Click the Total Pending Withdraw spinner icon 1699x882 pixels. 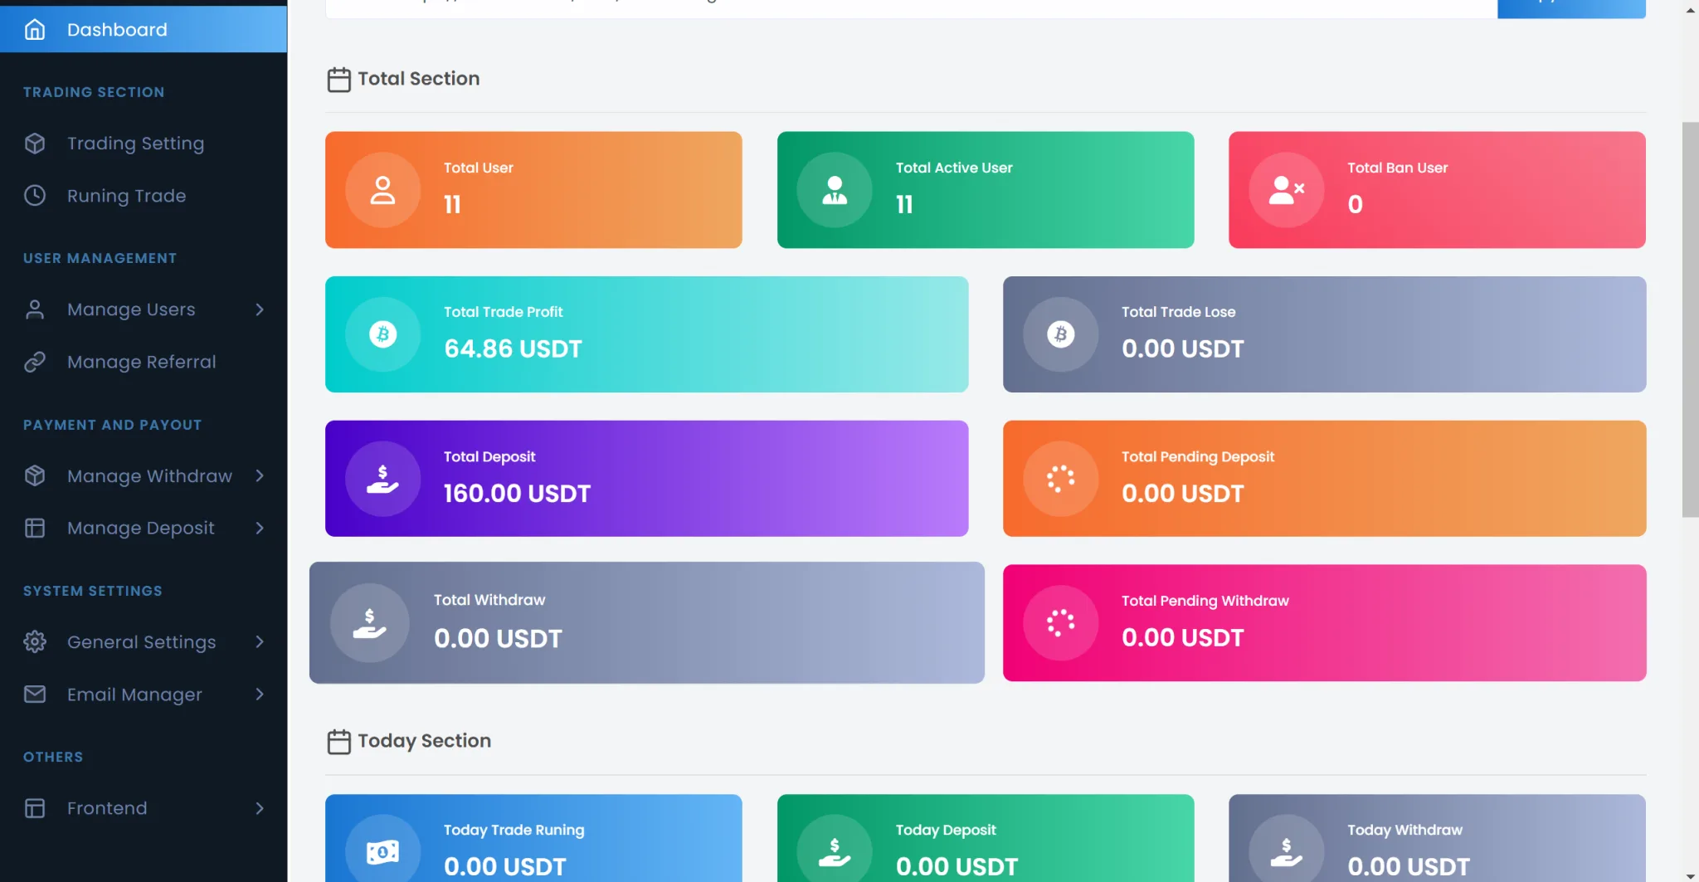1060,623
